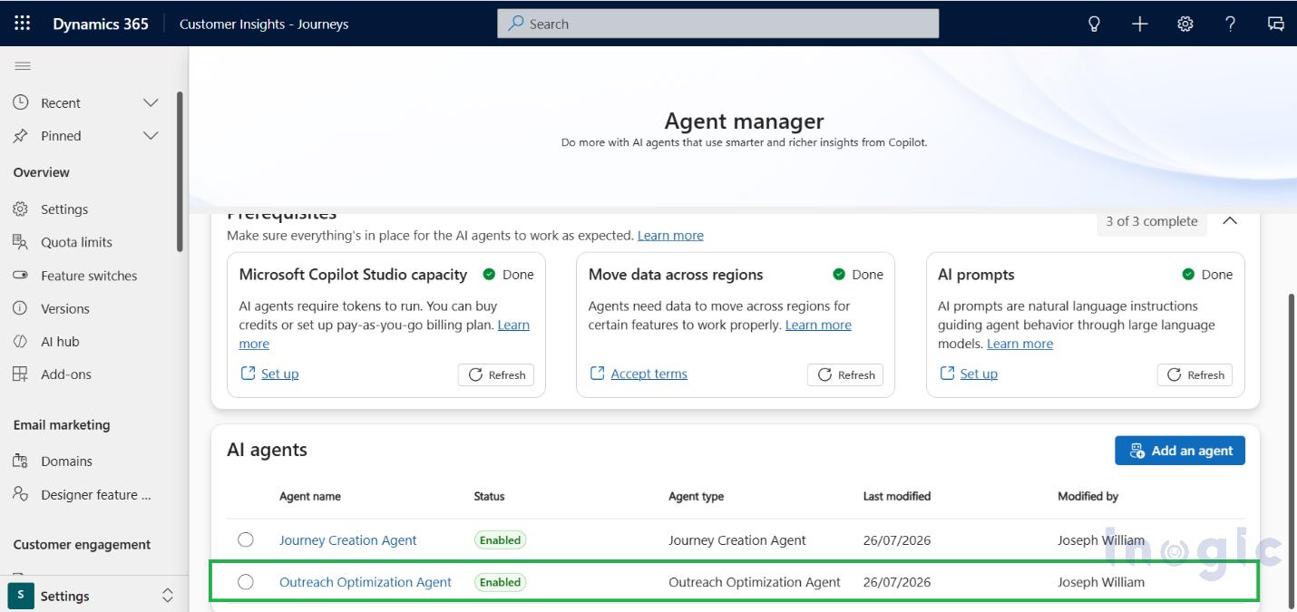
Task: Open the Journey Creation Agent link
Action: coord(348,539)
